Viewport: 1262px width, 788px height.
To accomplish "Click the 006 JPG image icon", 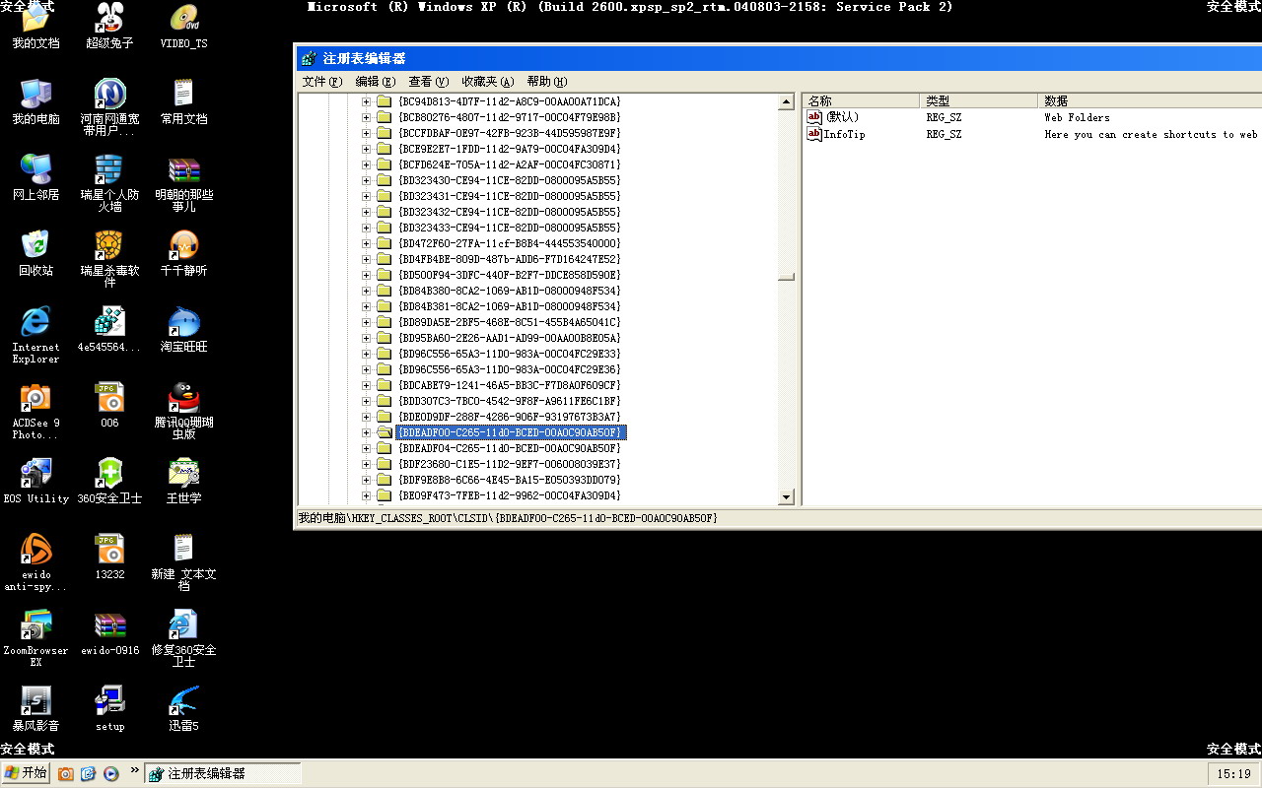I will pyautogui.click(x=109, y=397).
